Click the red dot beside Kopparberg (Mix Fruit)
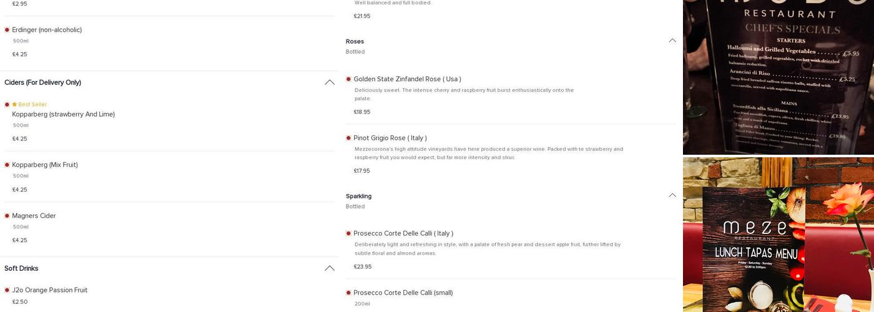The image size is (874, 312). [x=7, y=165]
